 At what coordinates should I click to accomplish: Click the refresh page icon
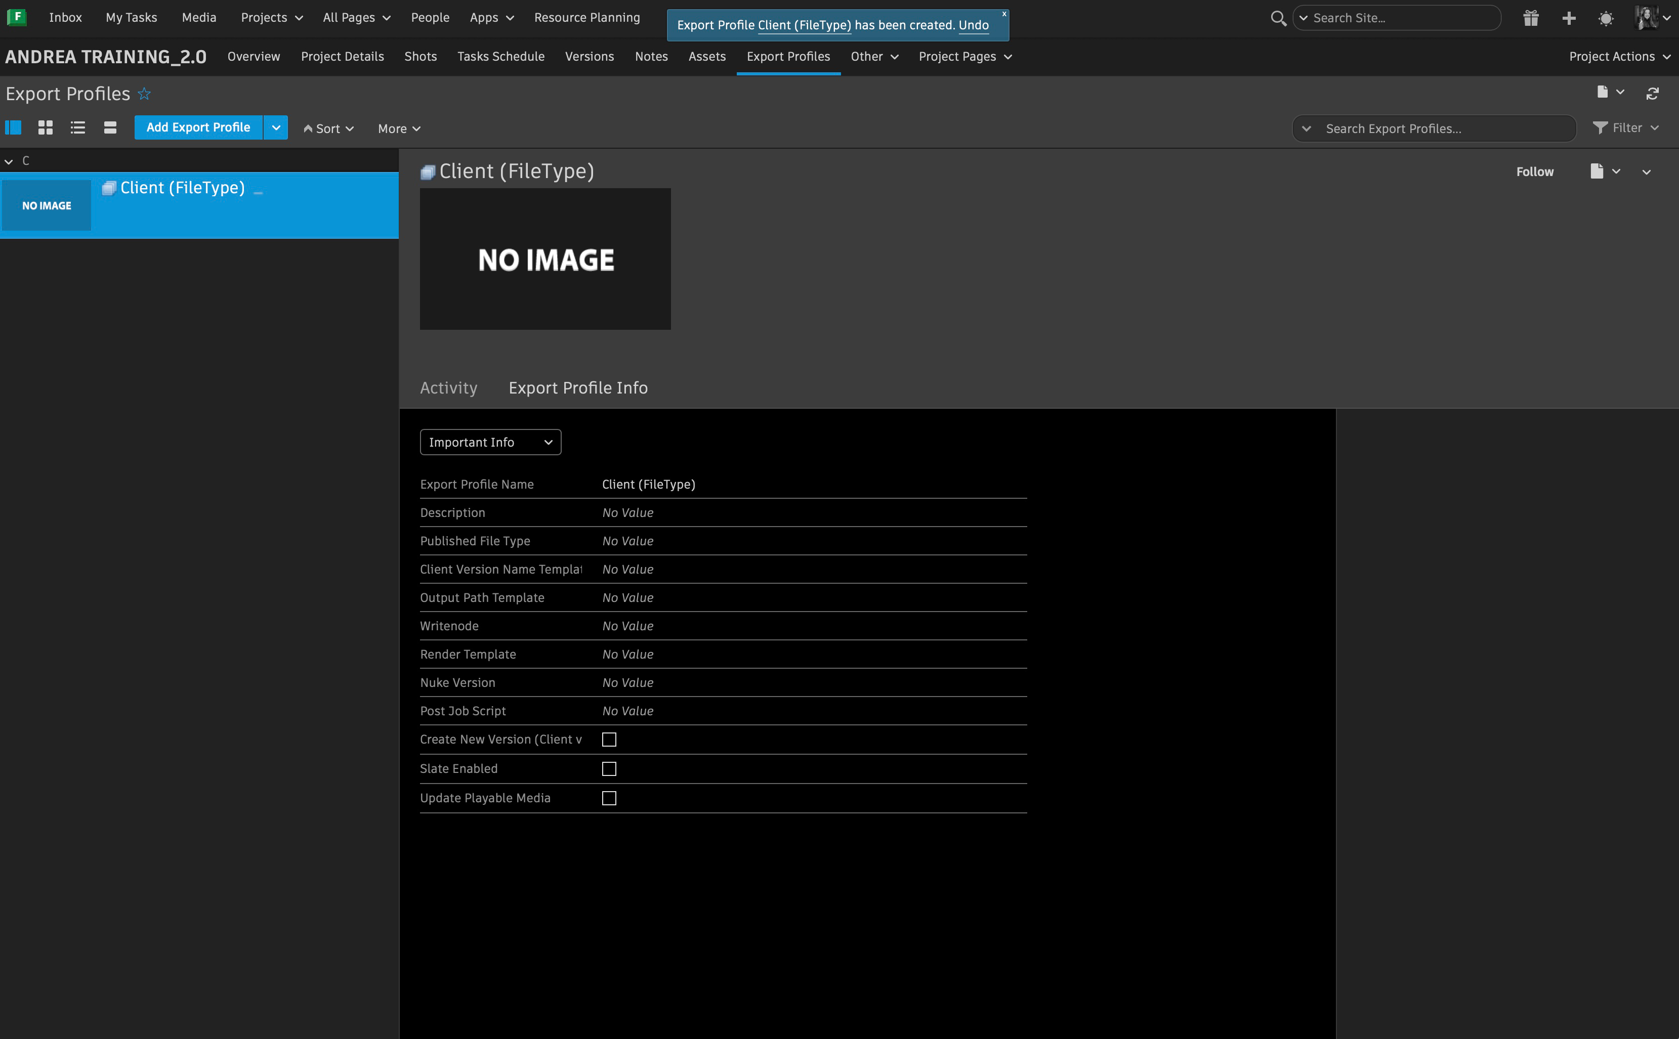(1652, 94)
